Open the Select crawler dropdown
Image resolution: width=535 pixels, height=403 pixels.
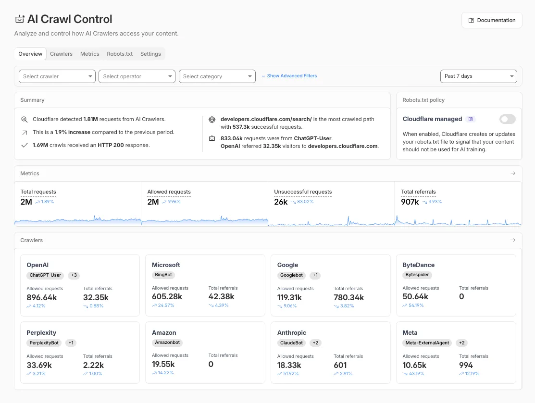pos(57,76)
